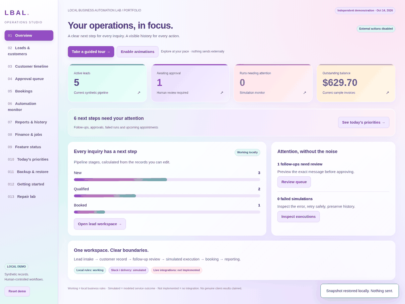Click the Slack / delivery: simulated tag
The width and height of the screenshot is (405, 304).
pos(128,270)
